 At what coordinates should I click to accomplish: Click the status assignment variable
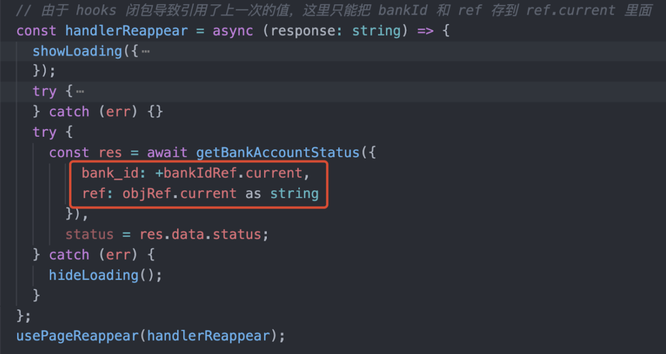(89, 235)
